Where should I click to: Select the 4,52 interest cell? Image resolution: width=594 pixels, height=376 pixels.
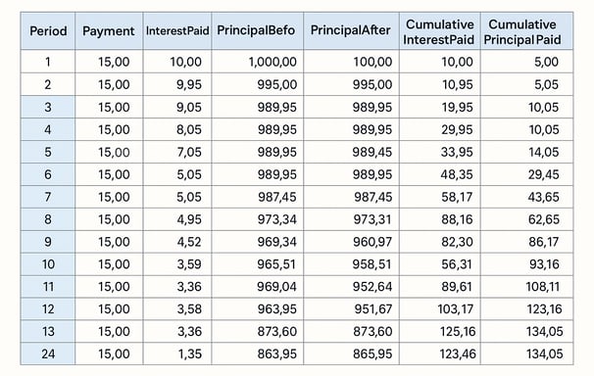click(x=177, y=242)
